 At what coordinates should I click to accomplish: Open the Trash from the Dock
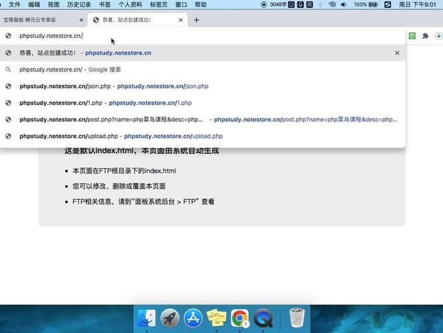point(297,318)
